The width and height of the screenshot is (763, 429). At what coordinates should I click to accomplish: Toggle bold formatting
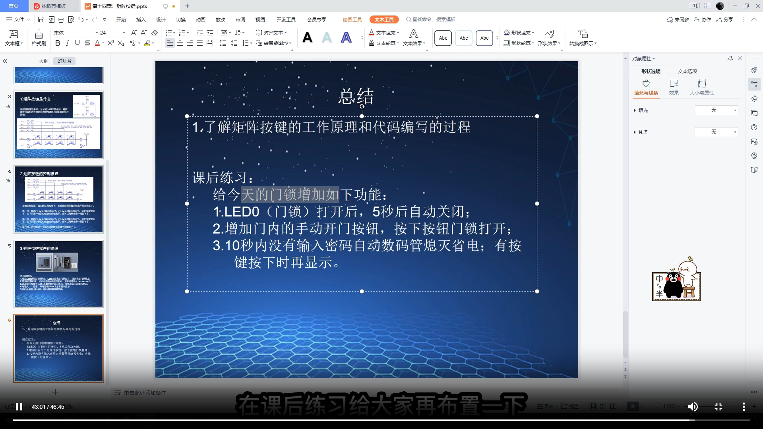(x=58, y=43)
